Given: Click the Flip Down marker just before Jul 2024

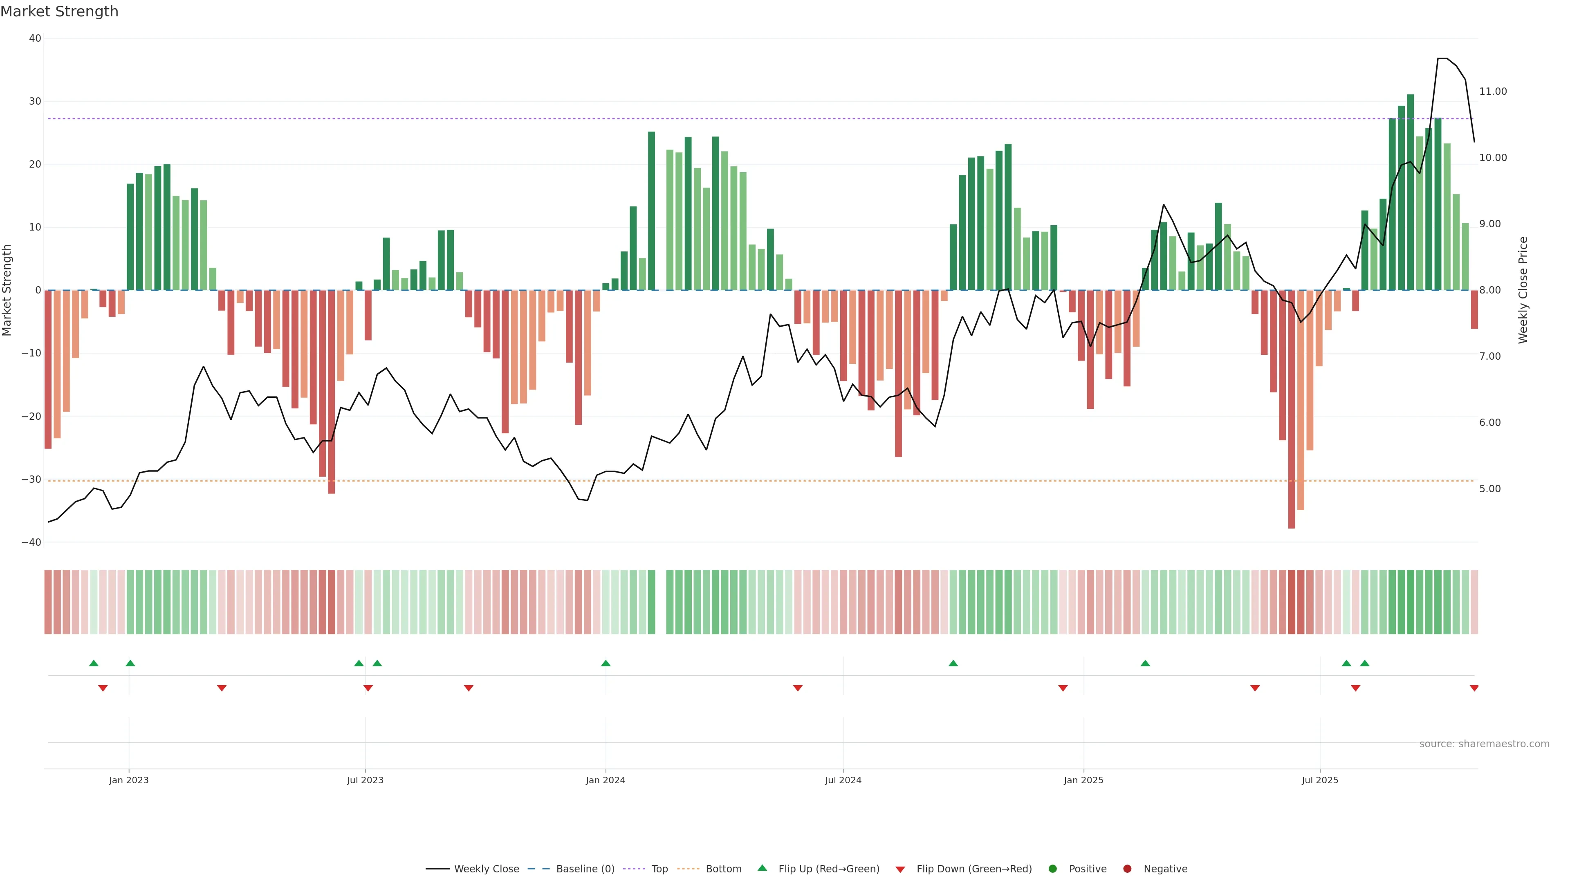Looking at the screenshot, I should tap(798, 688).
